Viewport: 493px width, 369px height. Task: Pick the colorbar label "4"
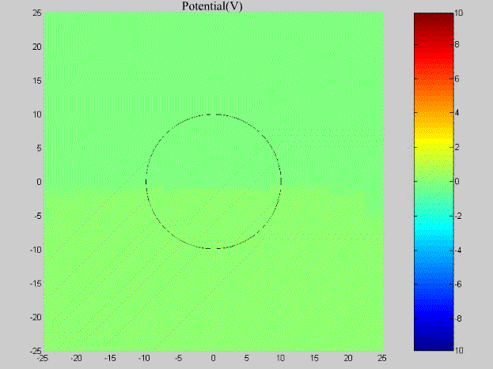[457, 113]
